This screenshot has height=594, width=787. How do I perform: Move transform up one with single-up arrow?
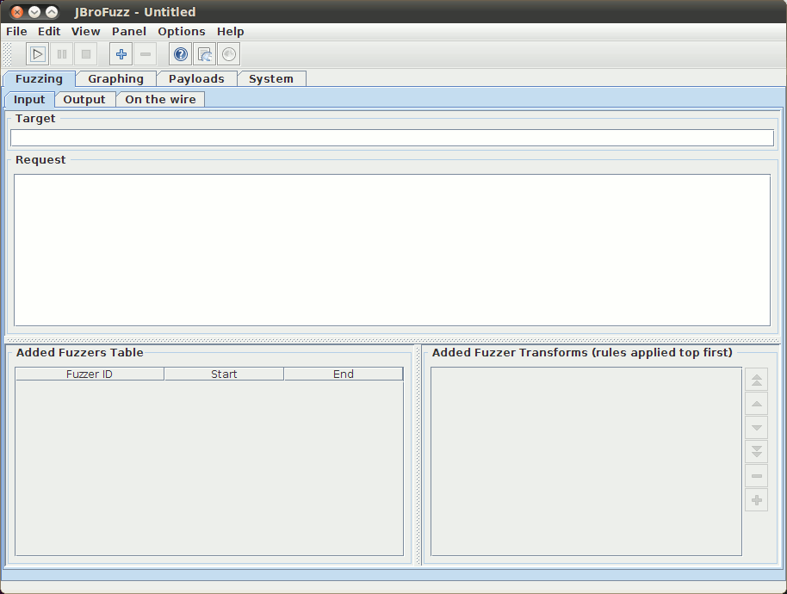click(757, 404)
